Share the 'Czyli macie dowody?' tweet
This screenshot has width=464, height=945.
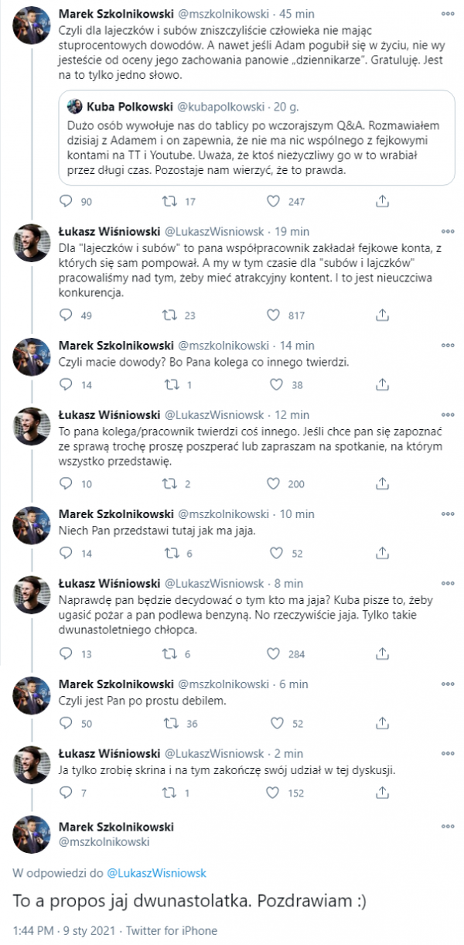coord(380,384)
